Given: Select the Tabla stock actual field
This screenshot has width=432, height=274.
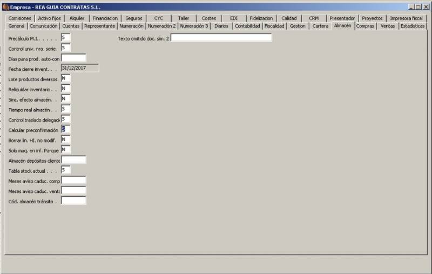Looking at the screenshot, I should click(x=65, y=170).
